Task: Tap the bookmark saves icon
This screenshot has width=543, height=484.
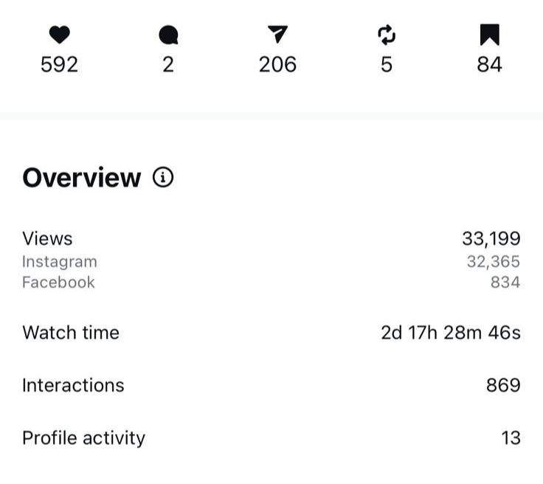Action: pyautogui.click(x=489, y=35)
